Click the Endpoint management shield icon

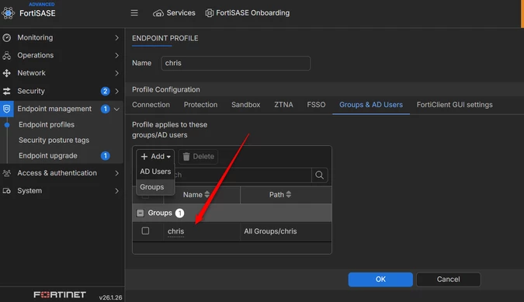point(7,109)
